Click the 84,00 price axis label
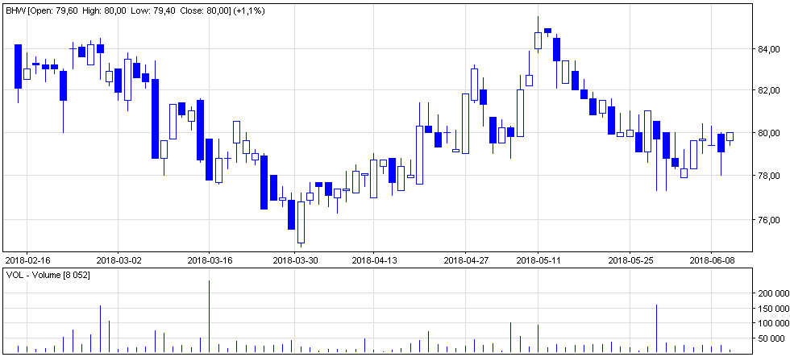 tap(770, 49)
